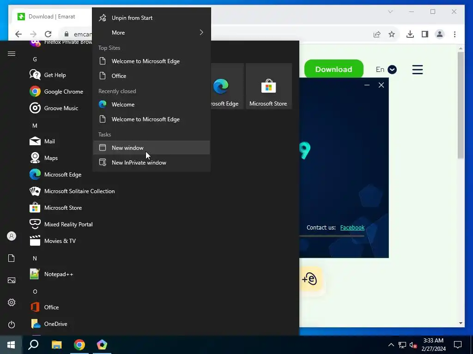Expand the More submenu arrow
The width and height of the screenshot is (473, 354).
point(201,33)
